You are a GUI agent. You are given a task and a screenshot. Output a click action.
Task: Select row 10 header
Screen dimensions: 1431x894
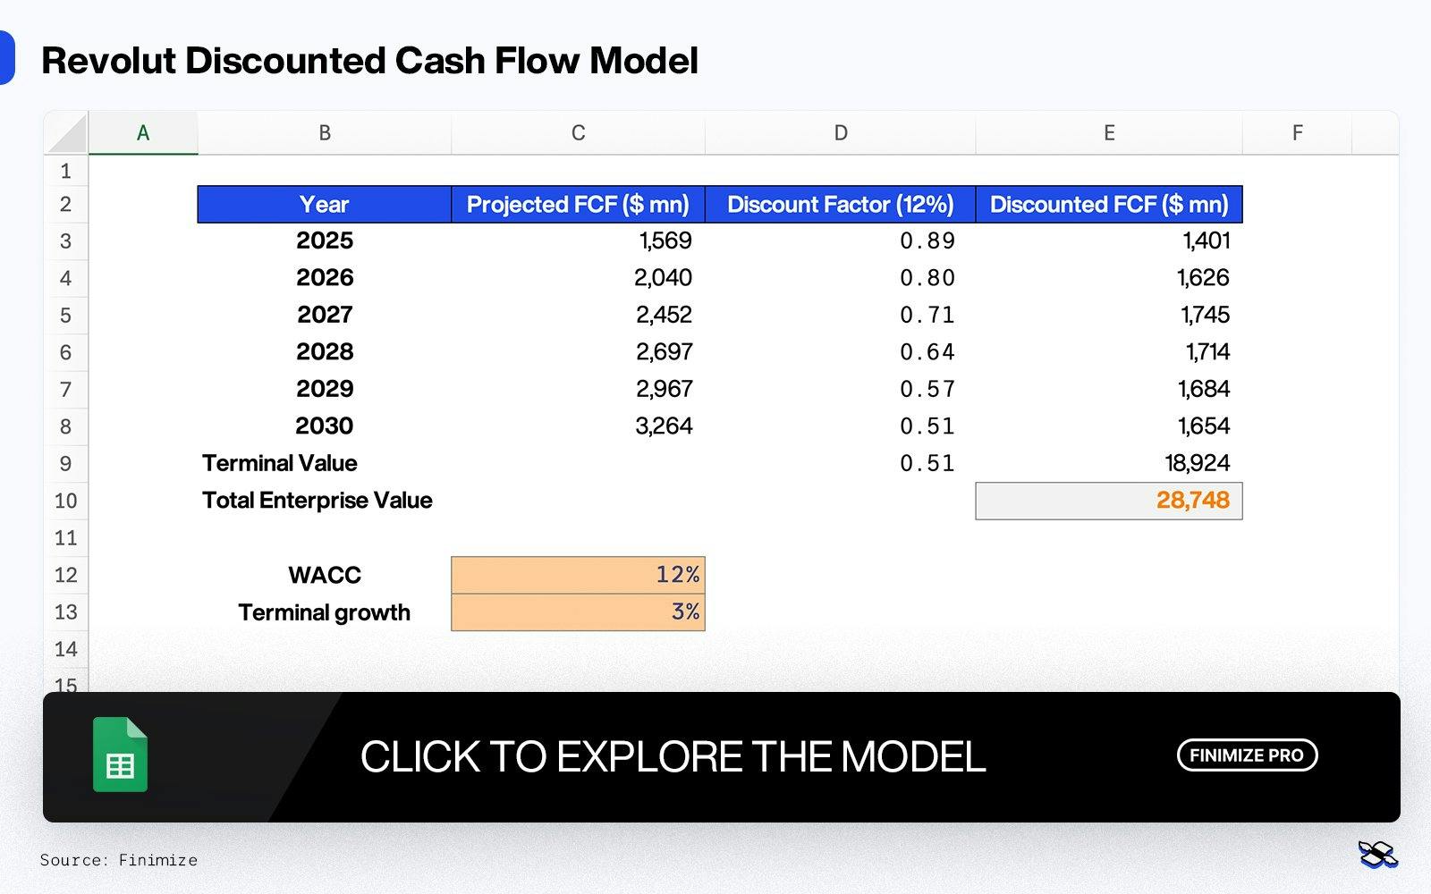66,501
